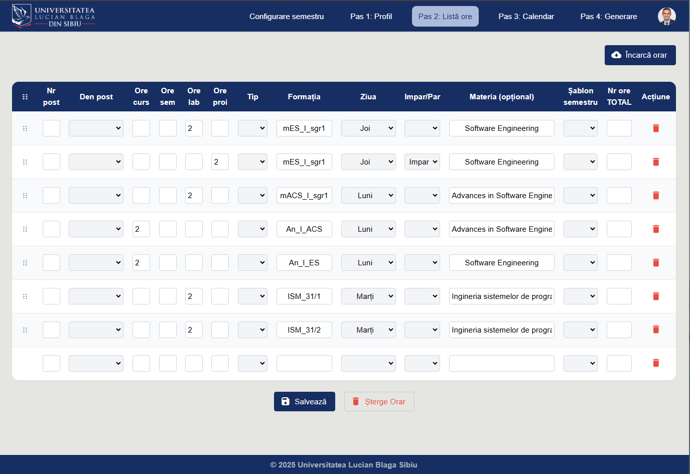
Task: Open Ziua dropdown for mACS_I_sgr1 row
Action: click(x=368, y=196)
